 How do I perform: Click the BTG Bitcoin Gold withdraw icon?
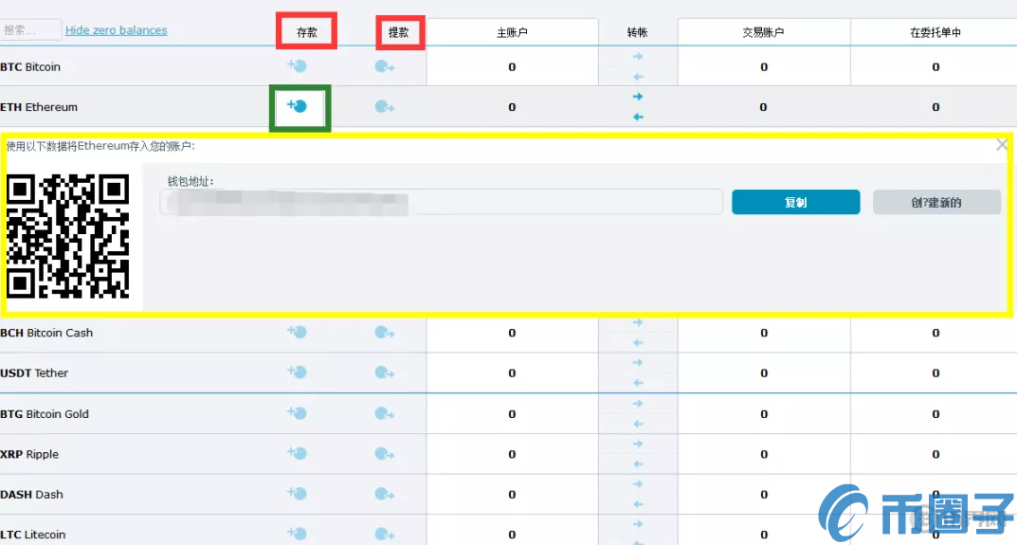tap(384, 413)
